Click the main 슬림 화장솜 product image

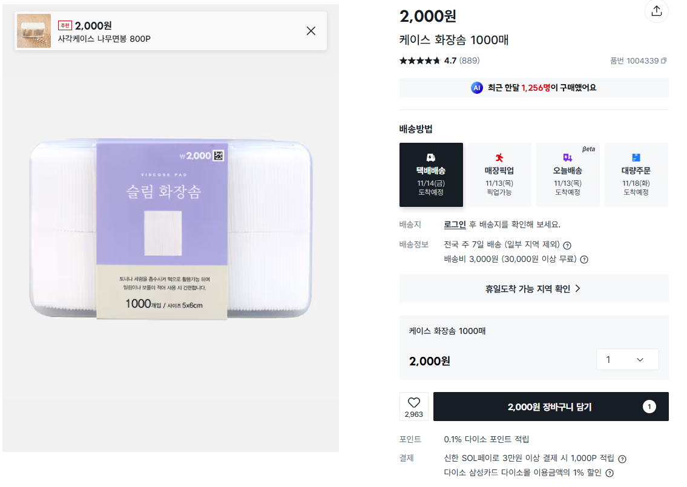coord(171,230)
